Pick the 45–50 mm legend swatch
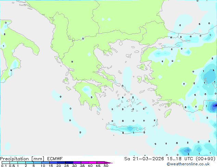This screenshot has height=167, width=217. pos(101,163)
